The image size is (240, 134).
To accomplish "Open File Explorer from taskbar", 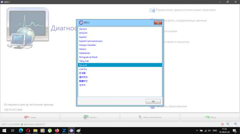I will [35, 130].
